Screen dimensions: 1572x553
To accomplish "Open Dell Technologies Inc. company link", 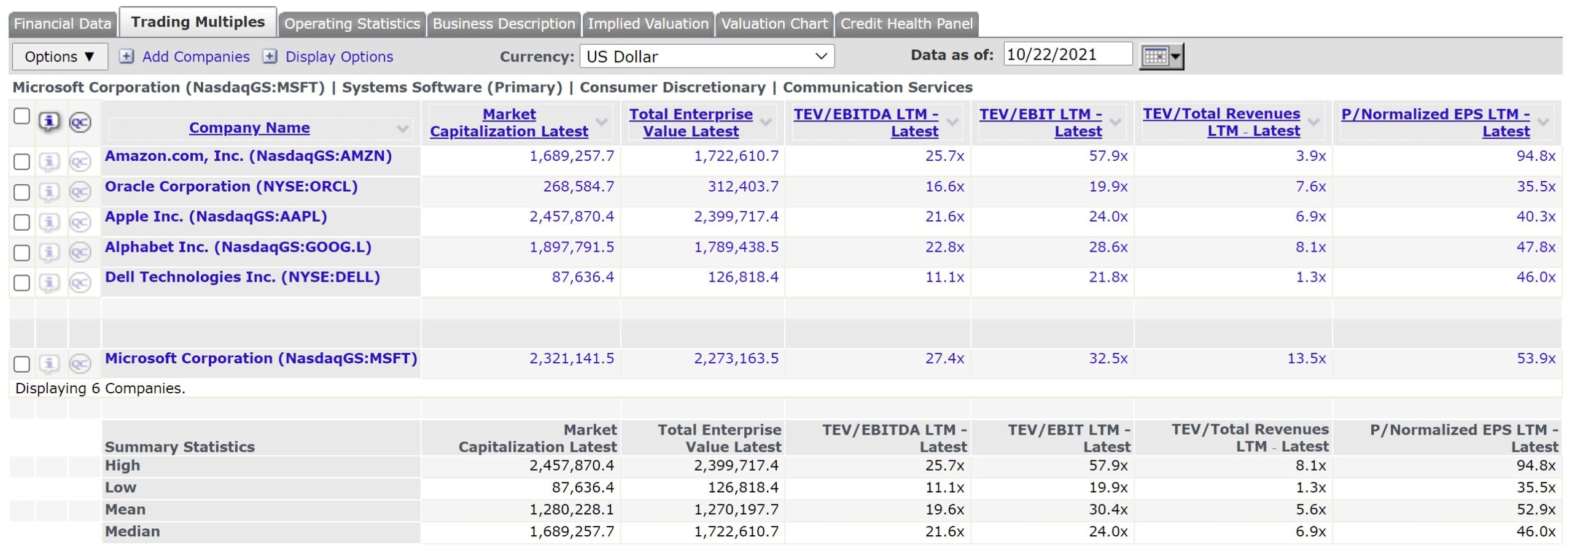I will coord(242,277).
